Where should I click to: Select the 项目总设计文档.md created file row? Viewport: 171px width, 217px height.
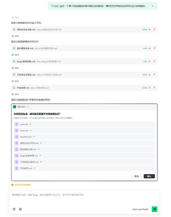tap(84, 30)
